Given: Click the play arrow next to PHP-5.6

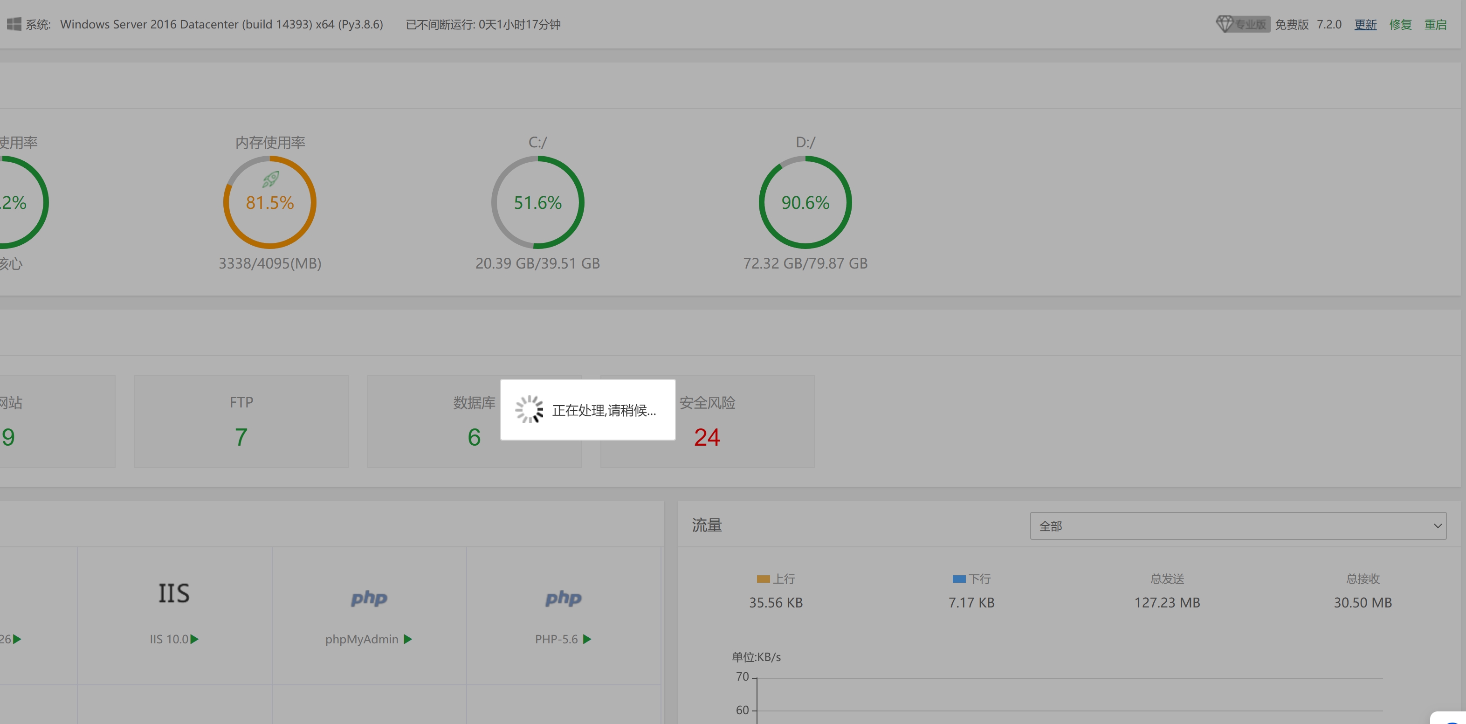Looking at the screenshot, I should [x=587, y=639].
